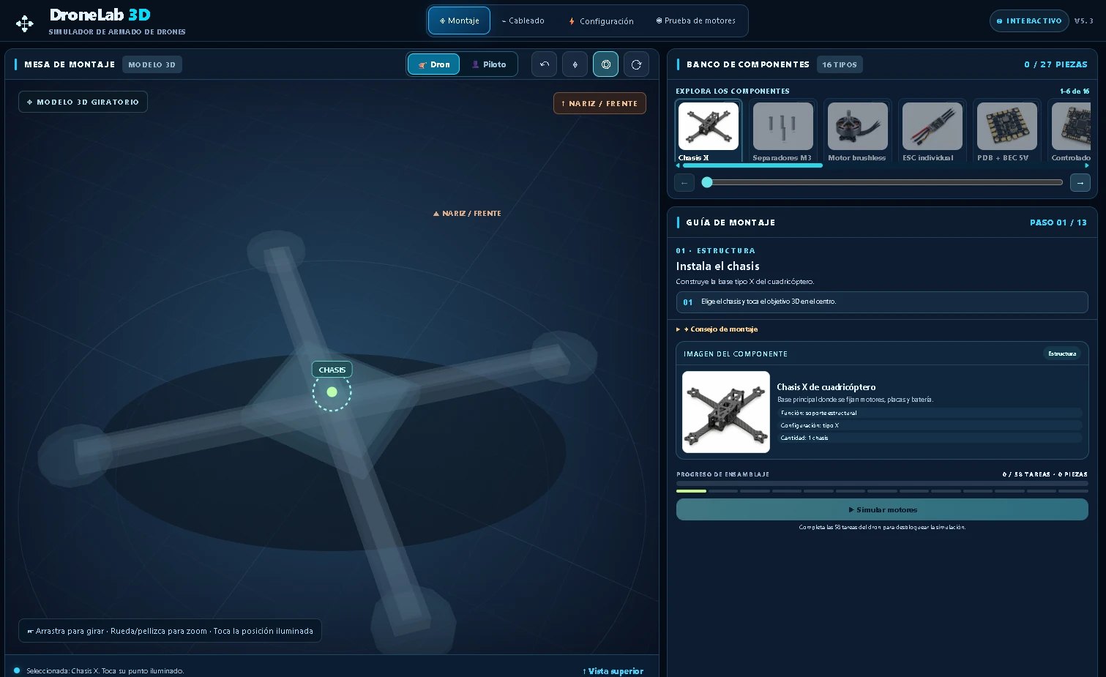Click the Chasis X de cuadricóptero image
1106x677 pixels.
coord(726,412)
